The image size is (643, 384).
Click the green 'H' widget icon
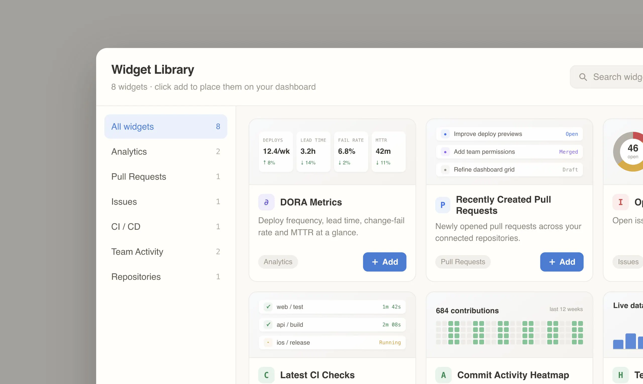(620, 375)
